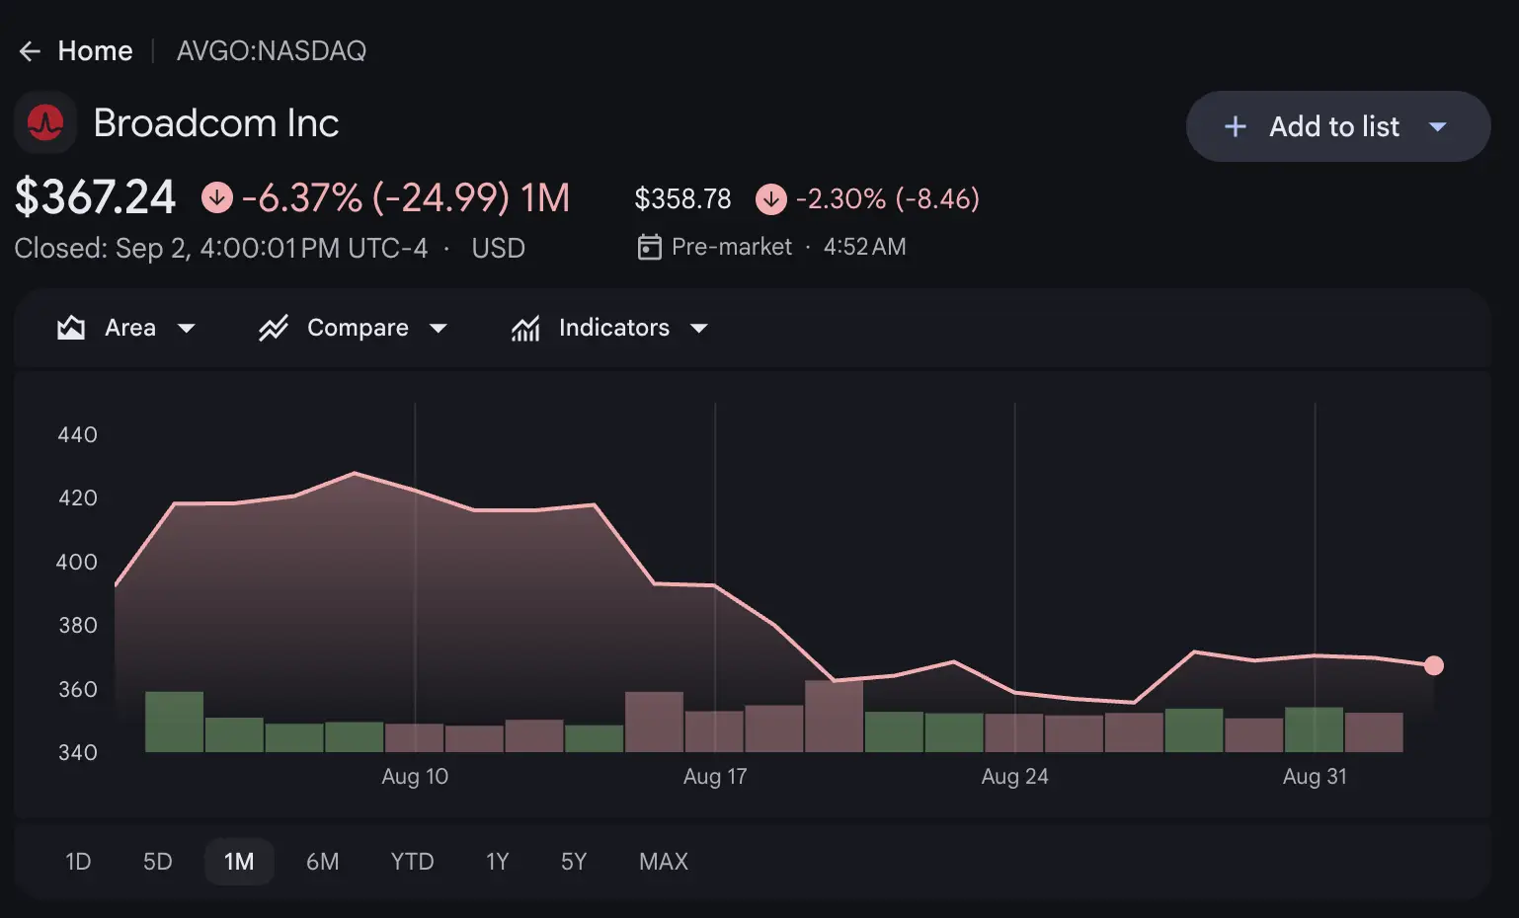Click the USD currency label
The image size is (1519, 918).
click(499, 248)
